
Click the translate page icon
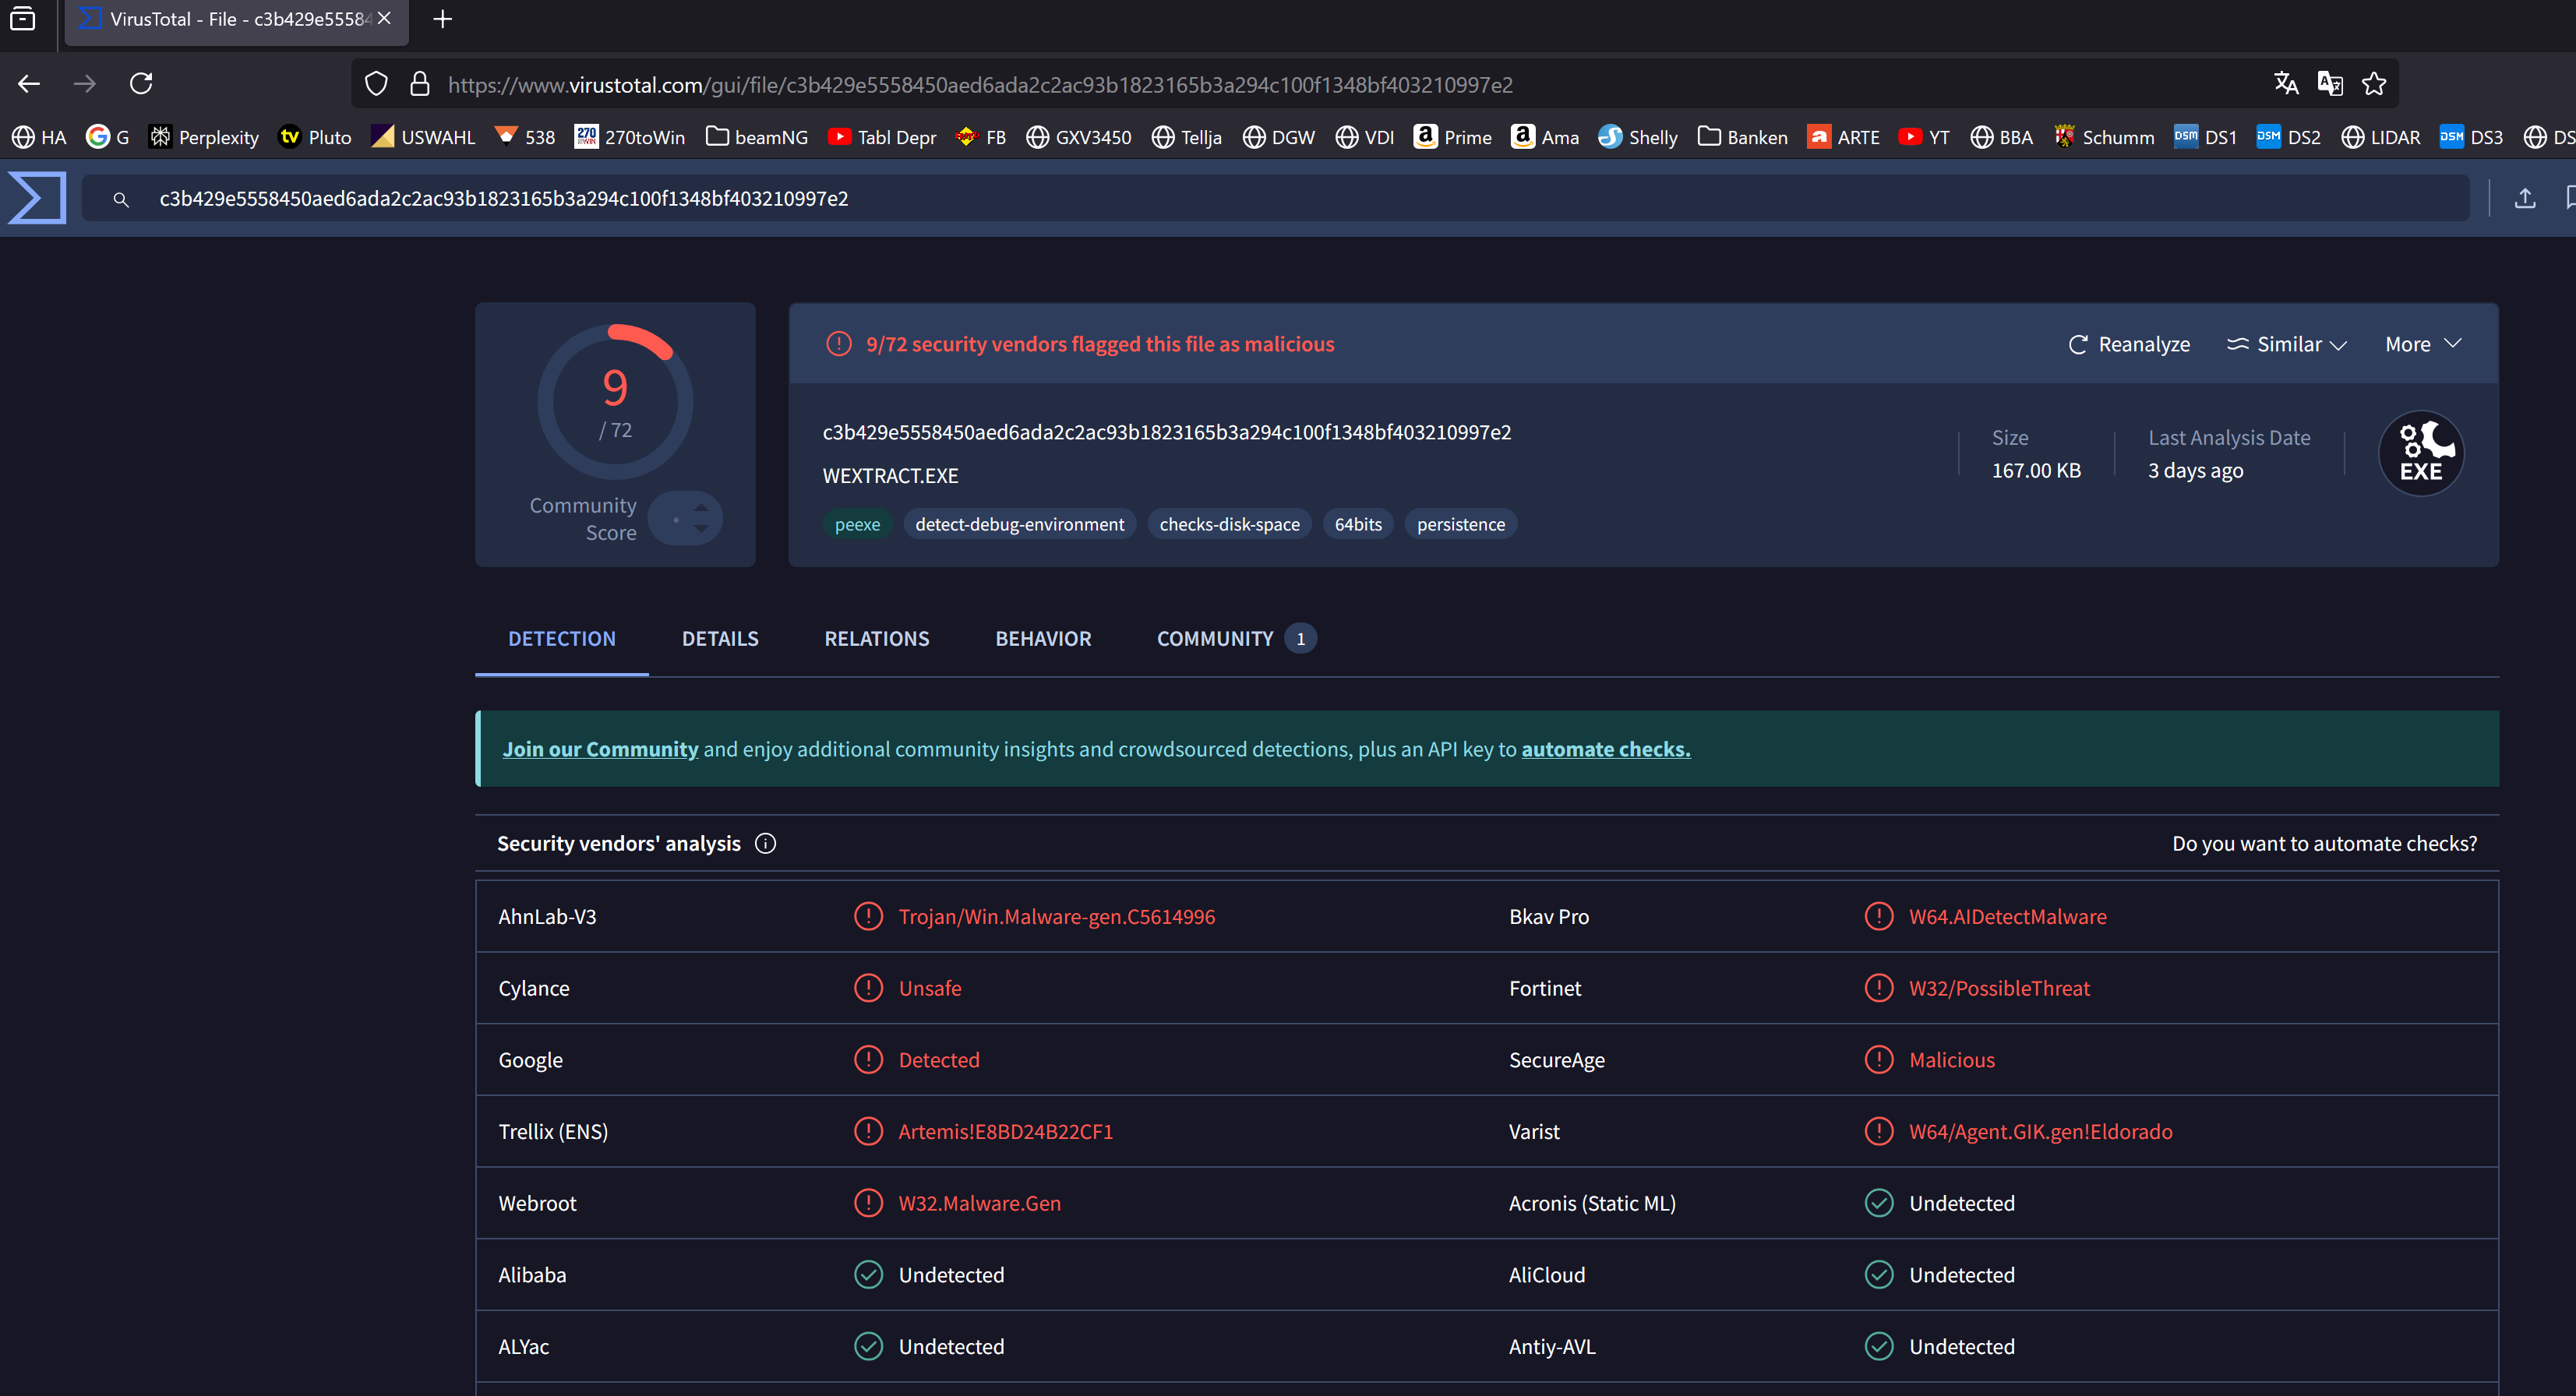(2285, 84)
